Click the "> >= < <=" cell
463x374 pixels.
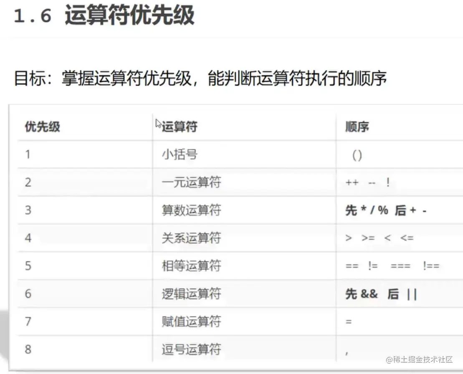pos(380,238)
